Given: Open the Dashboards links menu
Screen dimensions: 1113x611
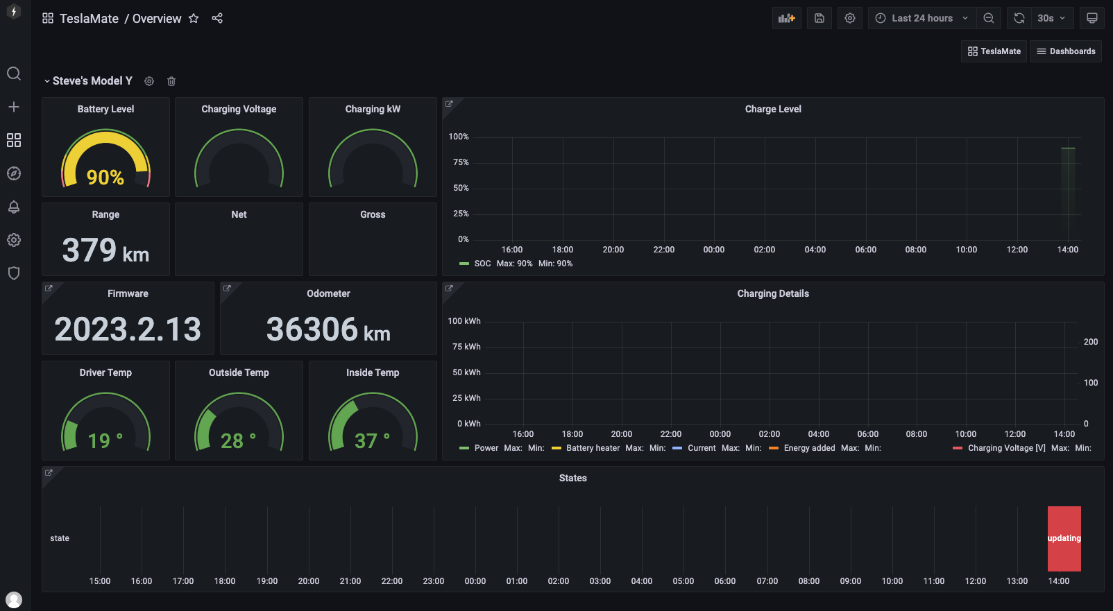Looking at the screenshot, I should pos(1066,51).
